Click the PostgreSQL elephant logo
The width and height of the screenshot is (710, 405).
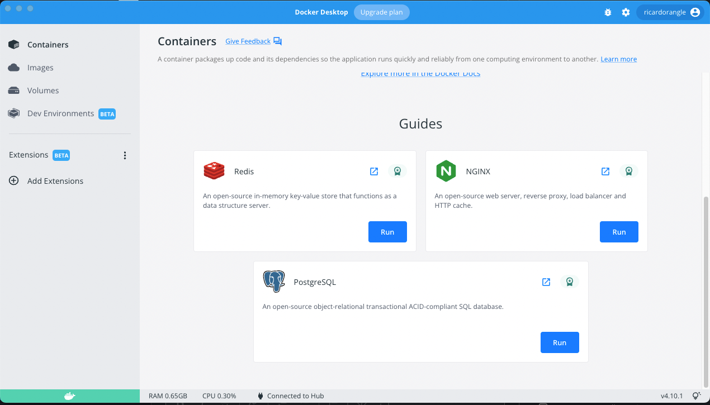(274, 282)
